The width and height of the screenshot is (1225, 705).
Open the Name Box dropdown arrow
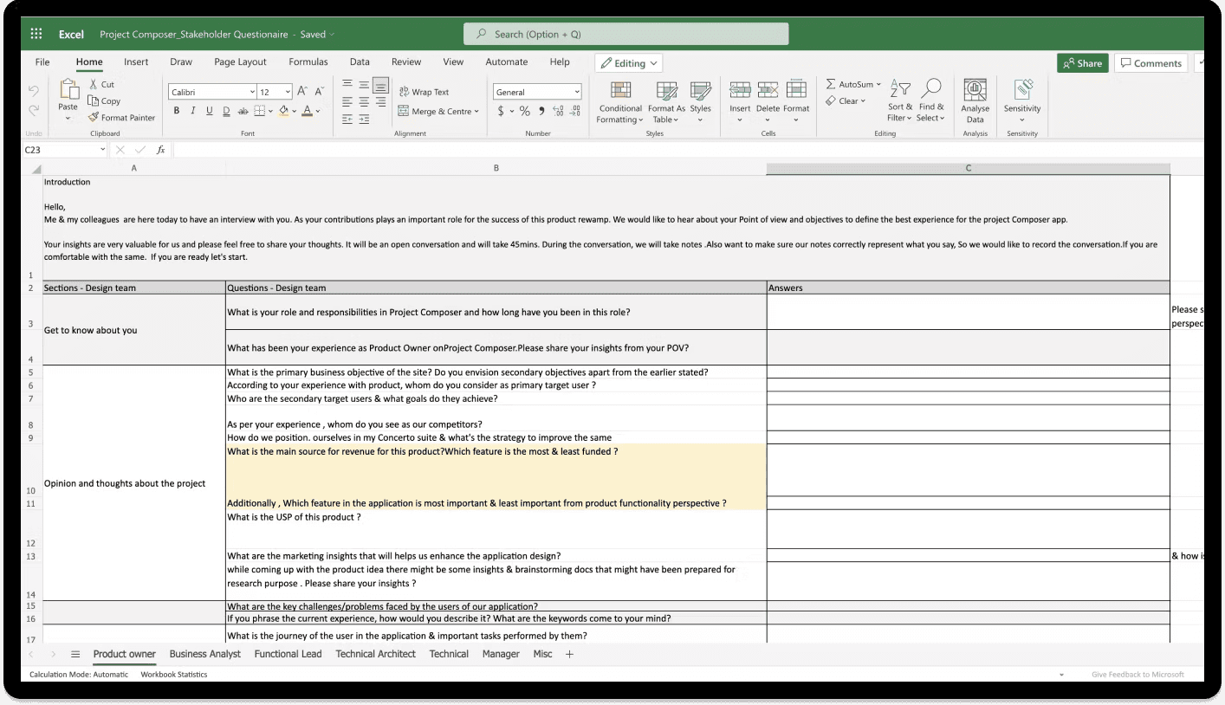[102, 150]
